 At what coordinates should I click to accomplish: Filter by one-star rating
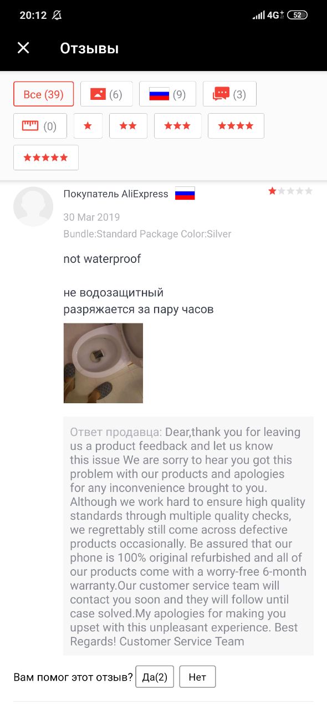(x=88, y=126)
